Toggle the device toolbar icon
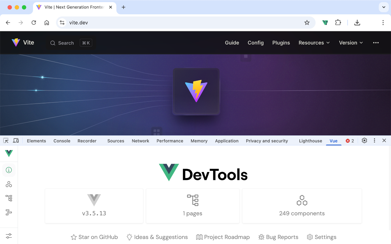Screen dimensions: 391x244 tap(16, 141)
